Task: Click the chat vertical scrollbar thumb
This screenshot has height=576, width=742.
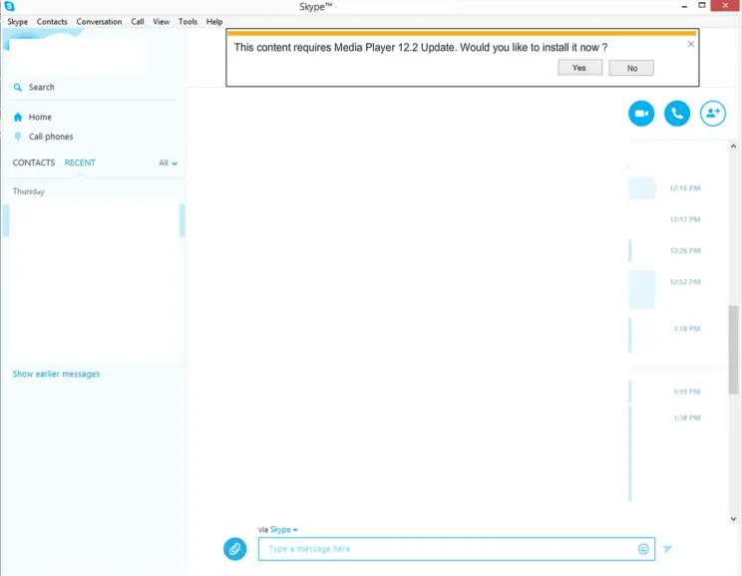Action: (x=733, y=350)
